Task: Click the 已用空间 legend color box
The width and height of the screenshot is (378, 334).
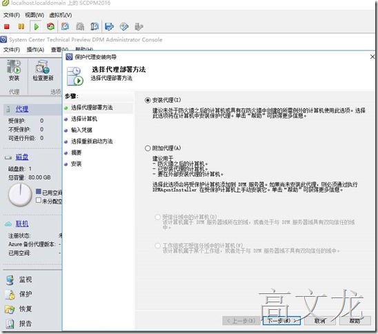Action: coord(39,191)
